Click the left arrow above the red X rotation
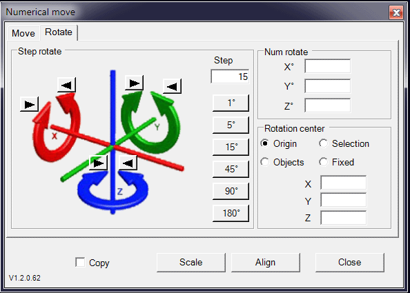Viewport: 410px width, 293px height. coord(66,85)
